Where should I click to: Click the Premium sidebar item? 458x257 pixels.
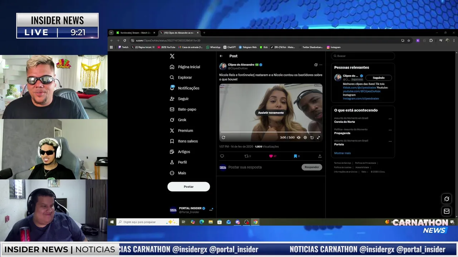tap(181, 131)
